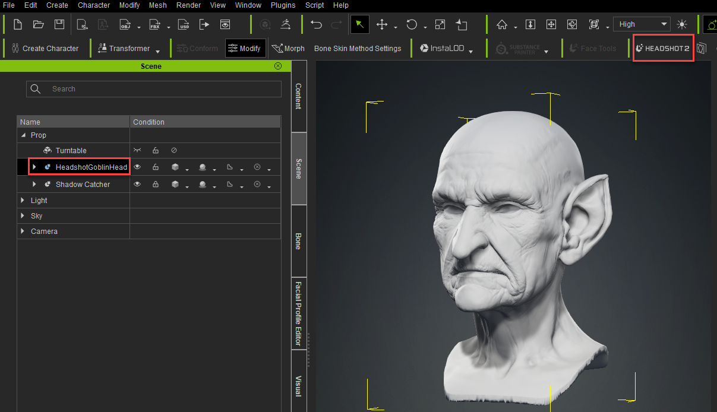Select the Scale tool icon
The image size is (717, 412).
coord(440,24)
